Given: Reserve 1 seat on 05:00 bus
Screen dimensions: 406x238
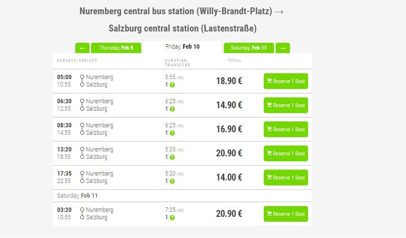Looking at the screenshot, I should click(286, 81).
